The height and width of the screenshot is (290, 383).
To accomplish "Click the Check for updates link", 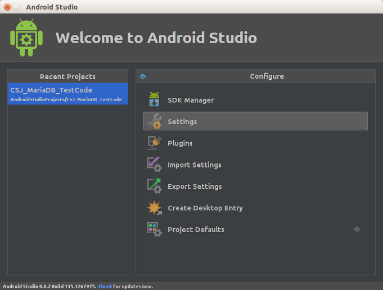I will point(105,286).
